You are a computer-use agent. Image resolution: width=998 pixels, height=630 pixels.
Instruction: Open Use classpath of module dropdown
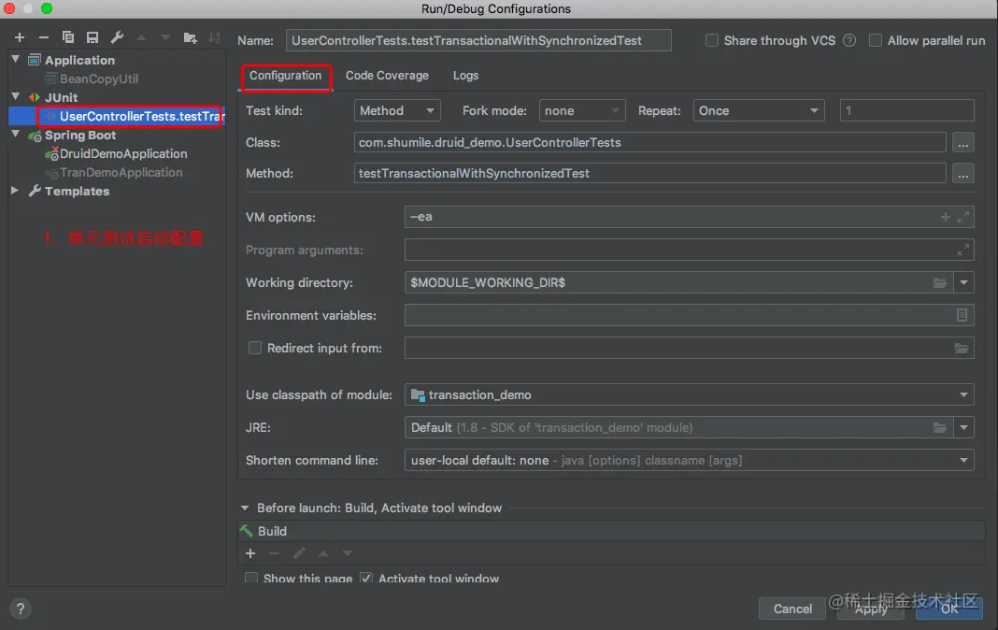(x=690, y=395)
